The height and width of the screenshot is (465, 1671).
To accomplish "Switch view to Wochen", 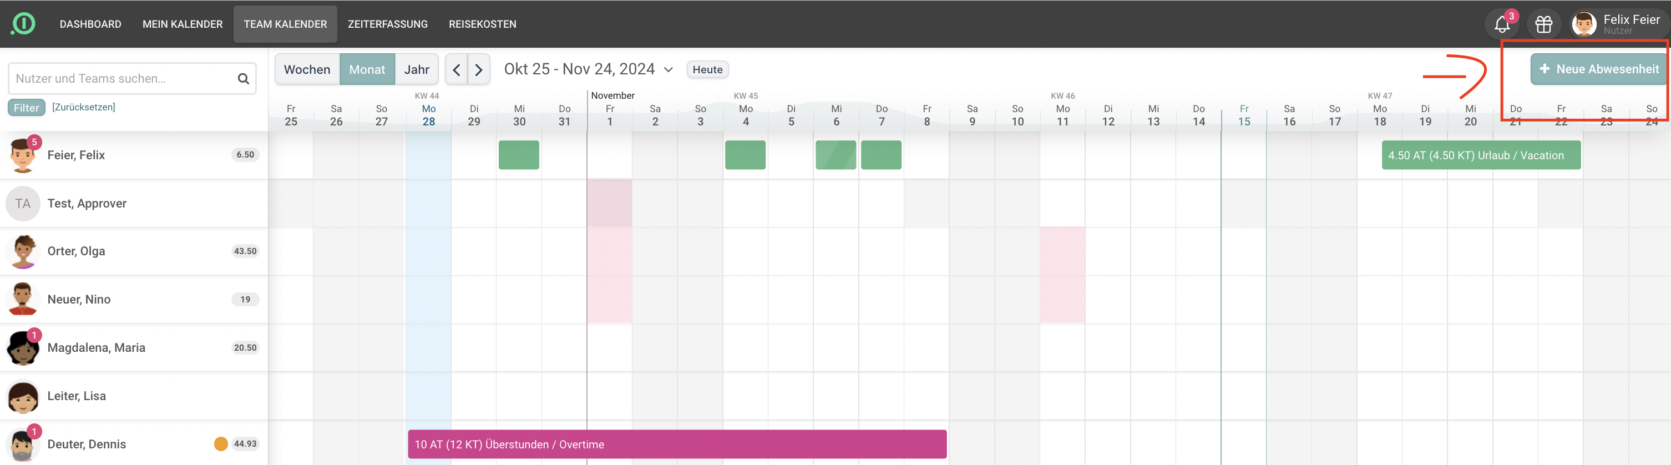I will coord(307,69).
